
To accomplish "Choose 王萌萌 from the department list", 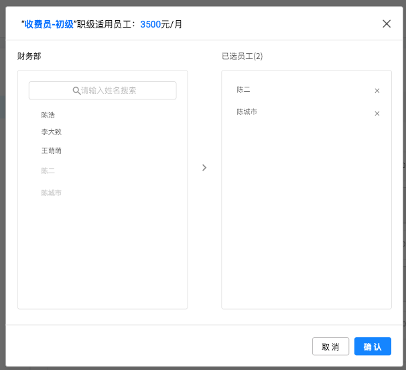I will (x=51, y=150).
